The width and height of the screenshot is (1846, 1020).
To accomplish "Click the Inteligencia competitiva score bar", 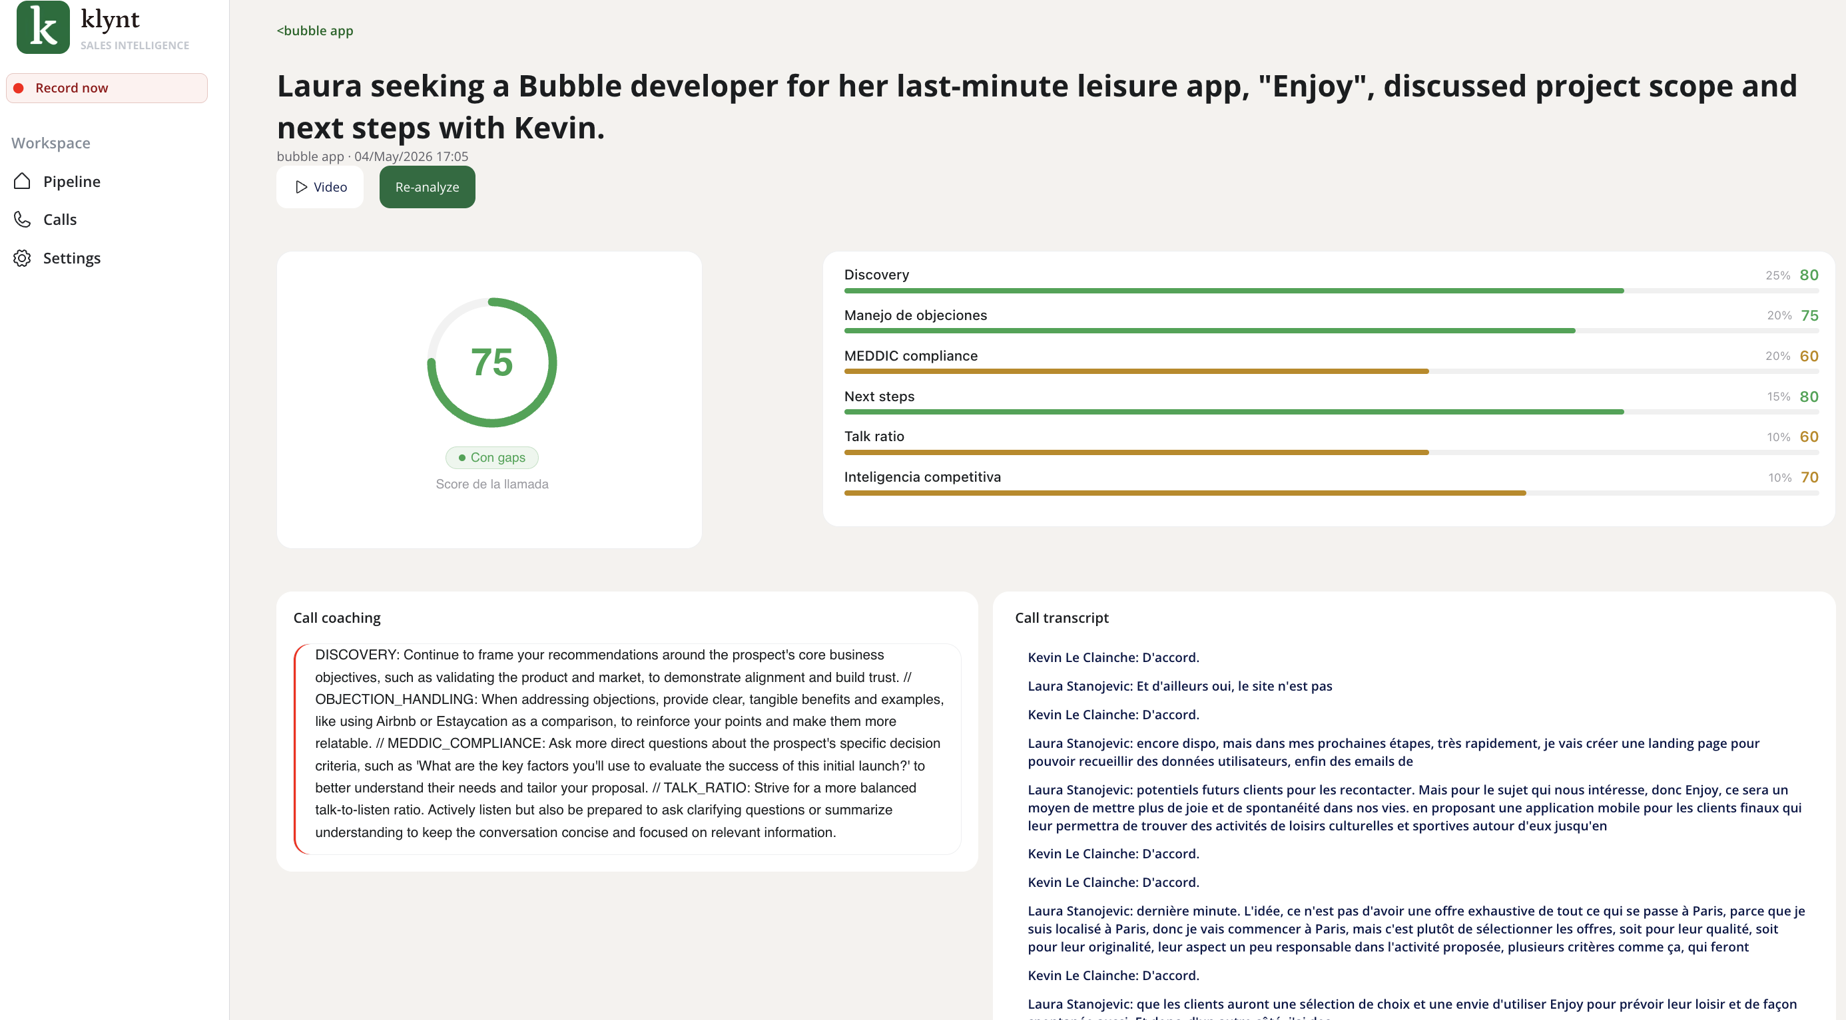I will point(1331,492).
